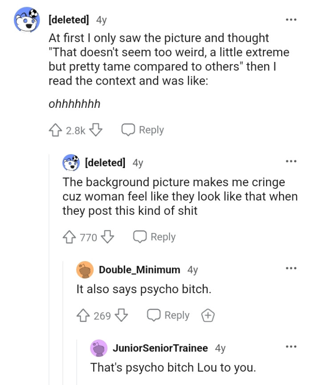Open options menu for top deleted comment
This screenshot has height=385, width=312.
pyautogui.click(x=291, y=20)
